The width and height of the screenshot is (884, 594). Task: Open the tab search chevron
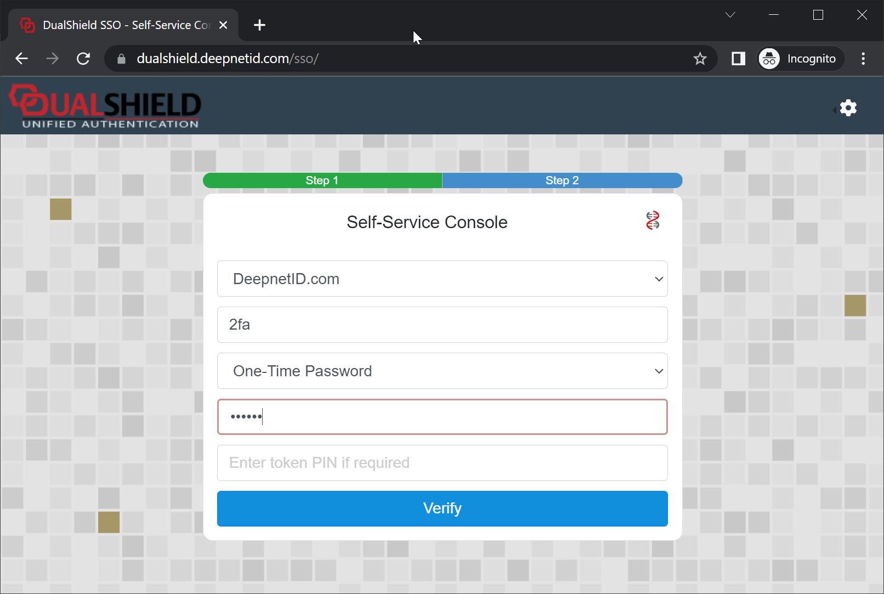pyautogui.click(x=730, y=15)
